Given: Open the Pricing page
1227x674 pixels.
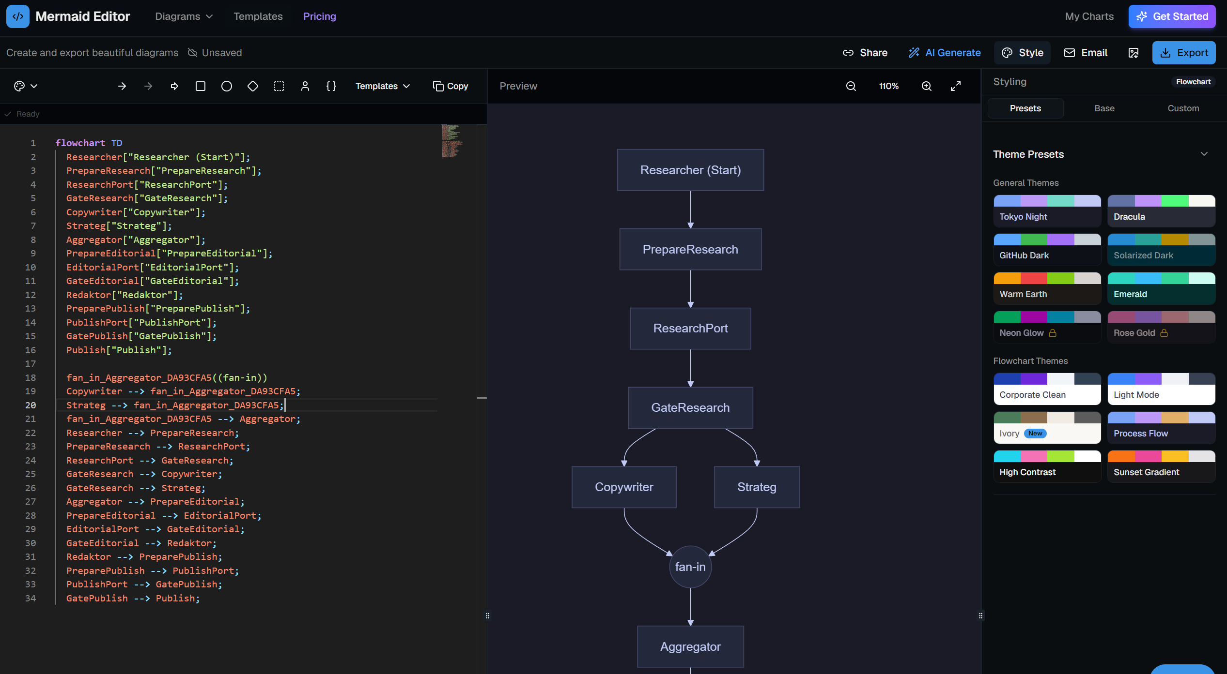Looking at the screenshot, I should [x=320, y=16].
